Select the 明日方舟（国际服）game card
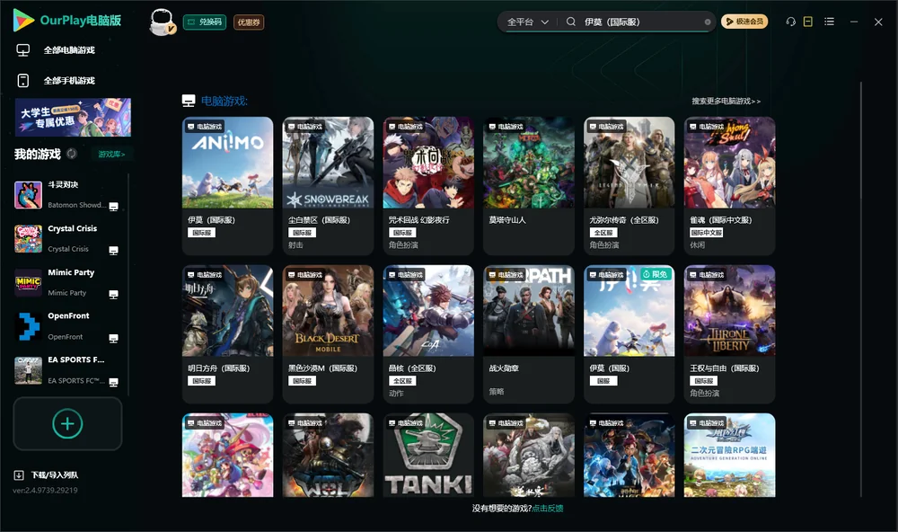 click(228, 334)
